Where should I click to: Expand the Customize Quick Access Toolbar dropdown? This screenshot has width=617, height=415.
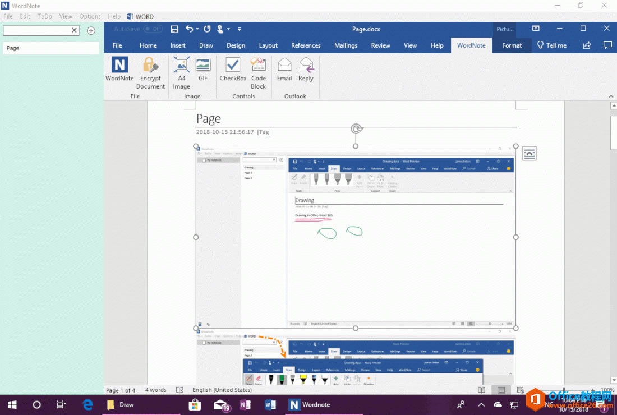[x=240, y=29]
